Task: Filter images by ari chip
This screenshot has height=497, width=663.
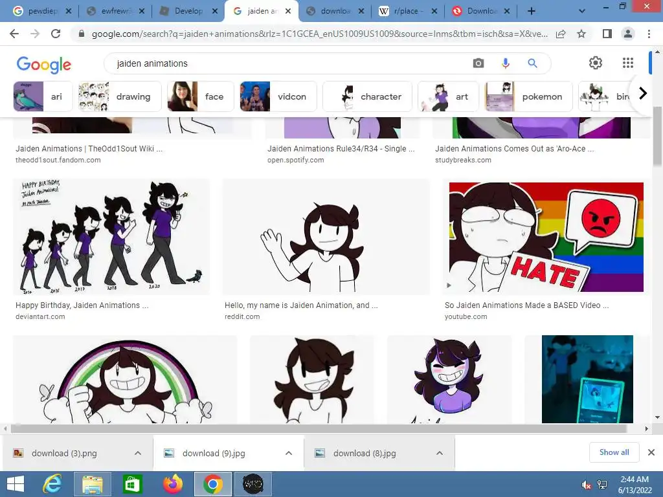Action: pos(43,96)
